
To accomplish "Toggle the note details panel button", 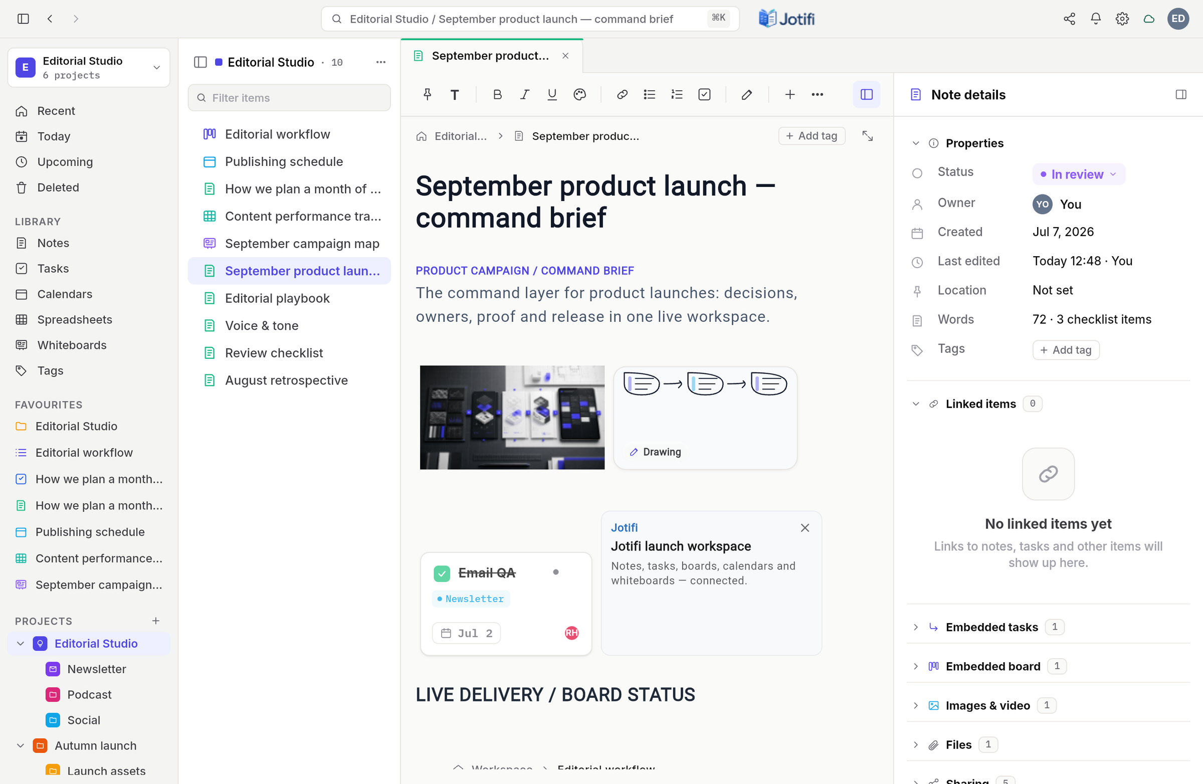I will click(866, 95).
